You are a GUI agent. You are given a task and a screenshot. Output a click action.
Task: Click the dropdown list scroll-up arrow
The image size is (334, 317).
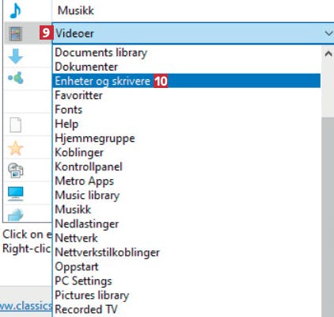tap(328, 54)
